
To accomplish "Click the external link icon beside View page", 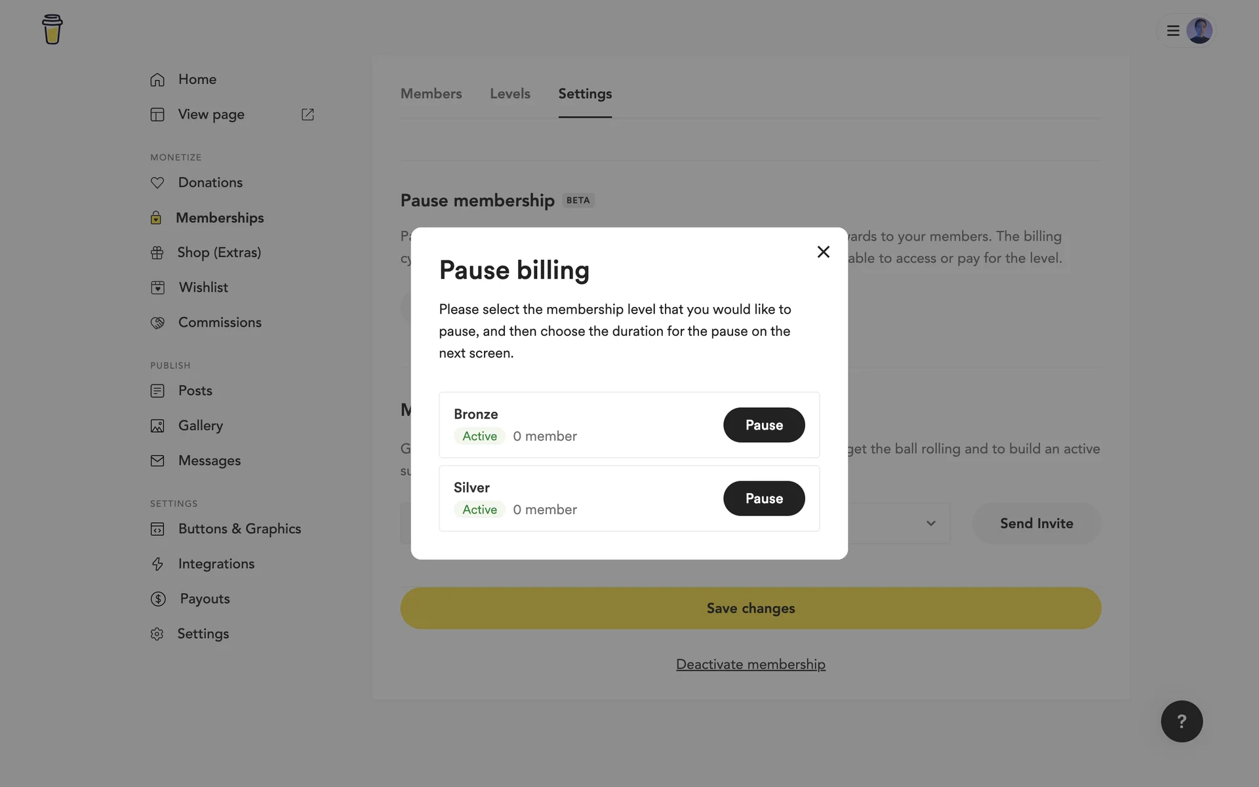I will coord(308,115).
